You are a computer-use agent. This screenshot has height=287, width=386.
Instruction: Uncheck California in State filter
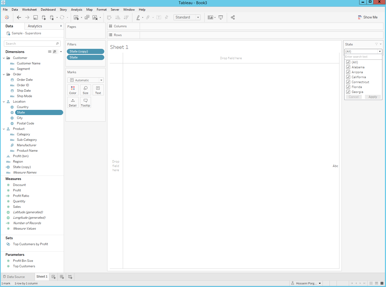(348, 77)
